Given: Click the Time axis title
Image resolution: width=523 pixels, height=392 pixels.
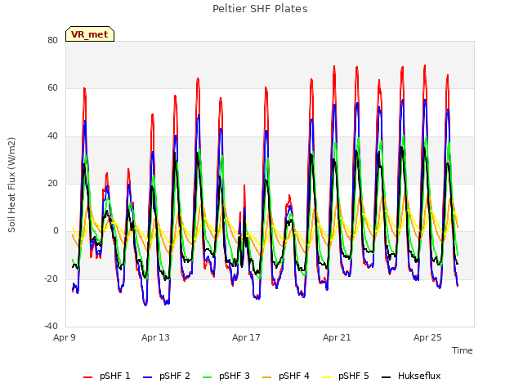Looking at the screenshot, I should (463, 350).
